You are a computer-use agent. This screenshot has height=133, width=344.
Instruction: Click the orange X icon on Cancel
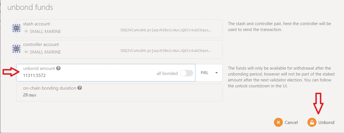tap(279, 122)
